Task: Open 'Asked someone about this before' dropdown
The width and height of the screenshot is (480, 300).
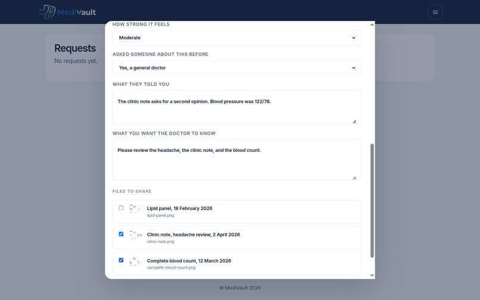Action: point(237,68)
